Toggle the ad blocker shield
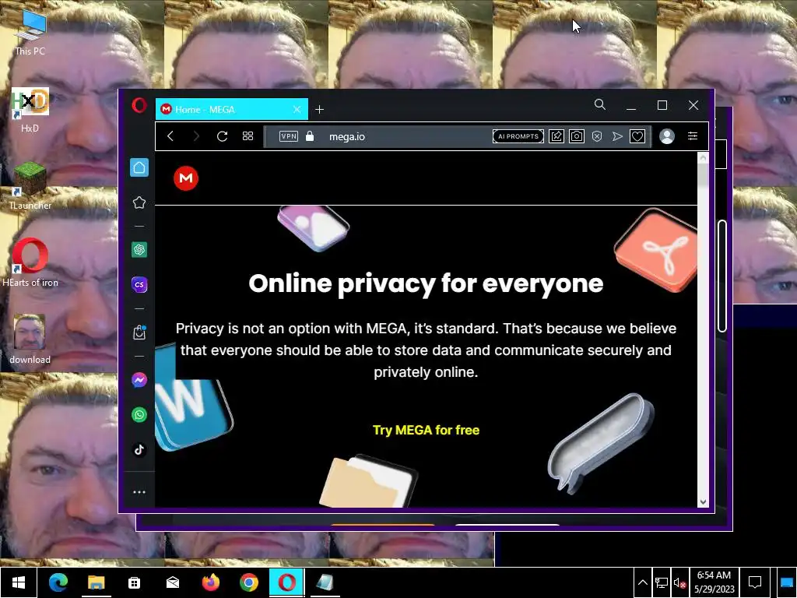The height and width of the screenshot is (598, 797). tap(597, 136)
